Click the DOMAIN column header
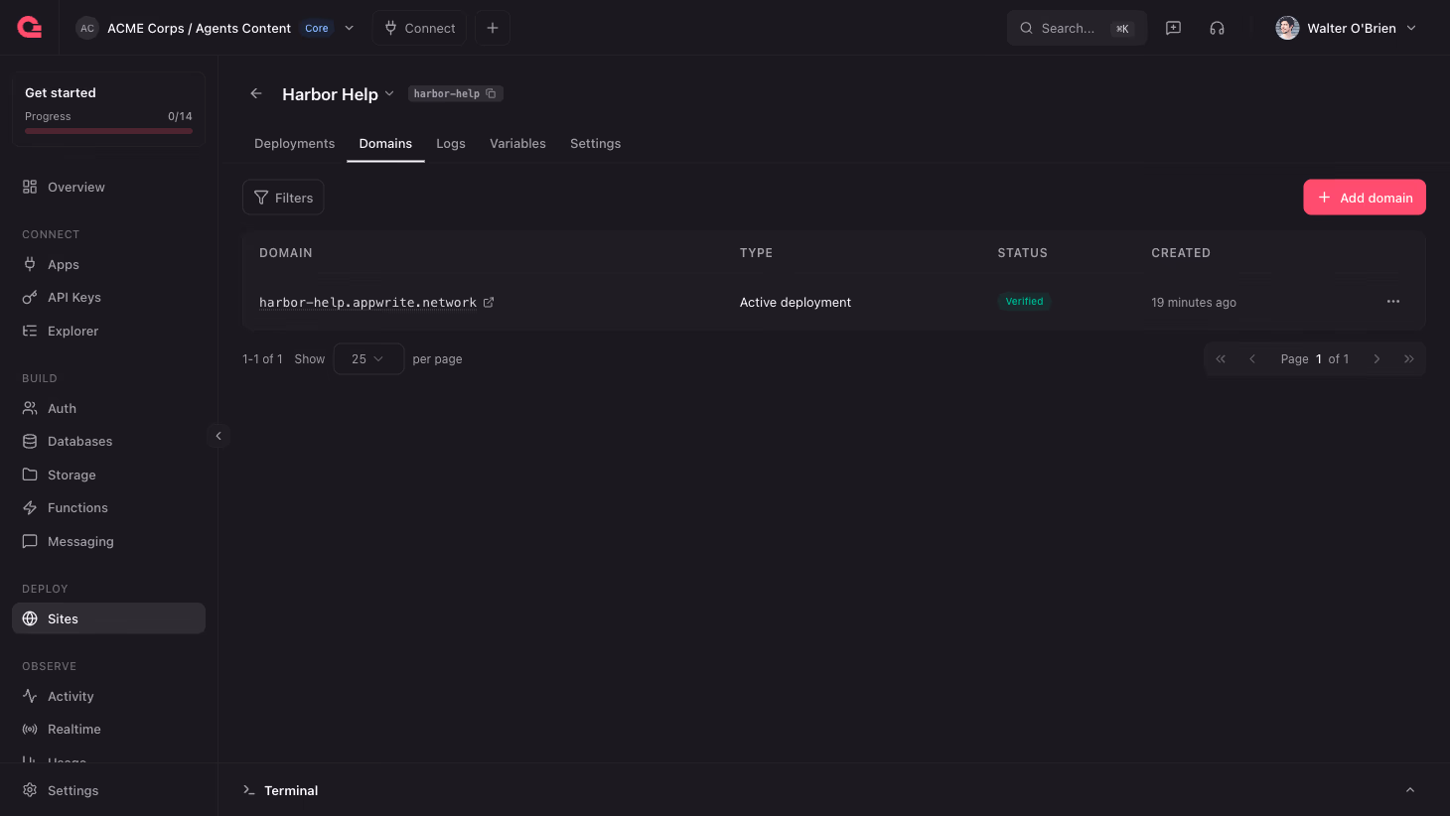Screen dimensions: 1450x816 pos(286,253)
